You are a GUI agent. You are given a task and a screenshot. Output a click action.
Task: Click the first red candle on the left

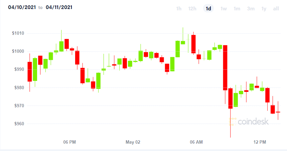[30, 72]
